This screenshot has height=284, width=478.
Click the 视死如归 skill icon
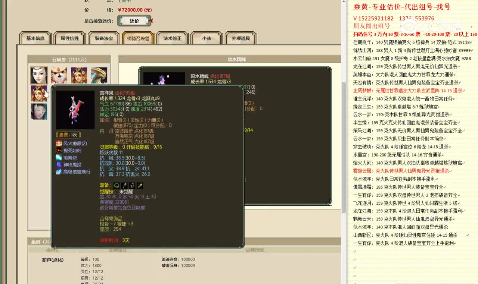click(x=59, y=151)
